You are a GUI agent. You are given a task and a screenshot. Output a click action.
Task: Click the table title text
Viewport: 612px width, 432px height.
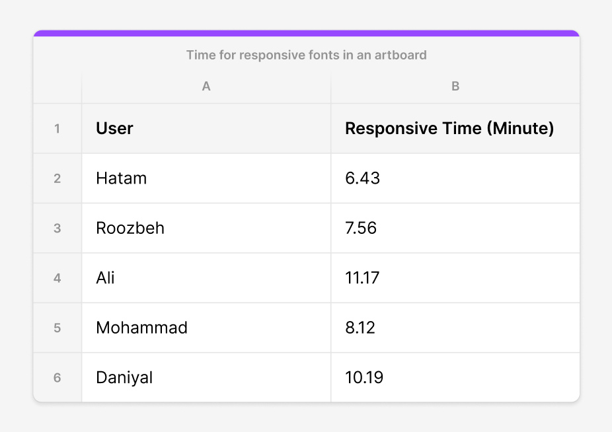pyautogui.click(x=306, y=55)
